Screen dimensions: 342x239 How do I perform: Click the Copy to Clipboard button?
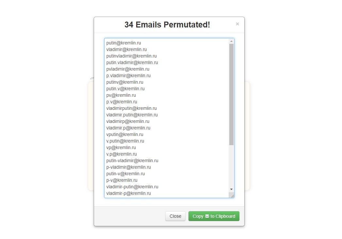214,216
